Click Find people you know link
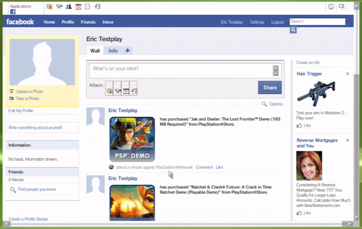This screenshot has height=229, width=362. click(37, 189)
